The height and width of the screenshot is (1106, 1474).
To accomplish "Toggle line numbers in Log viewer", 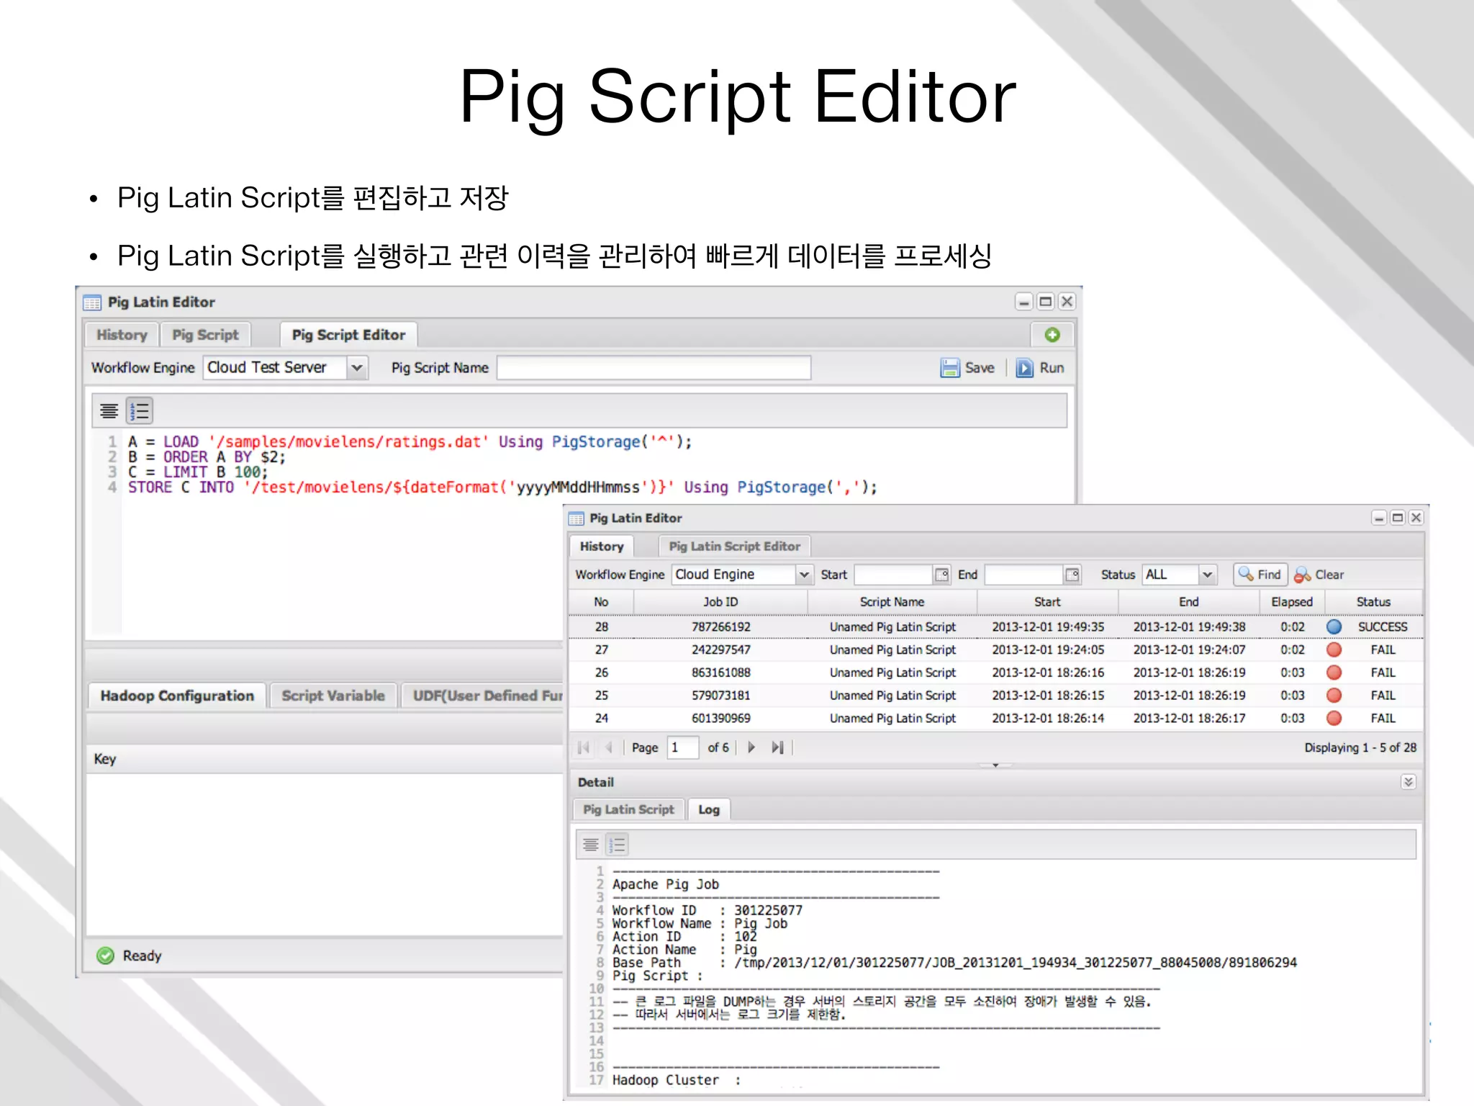I will click(618, 844).
